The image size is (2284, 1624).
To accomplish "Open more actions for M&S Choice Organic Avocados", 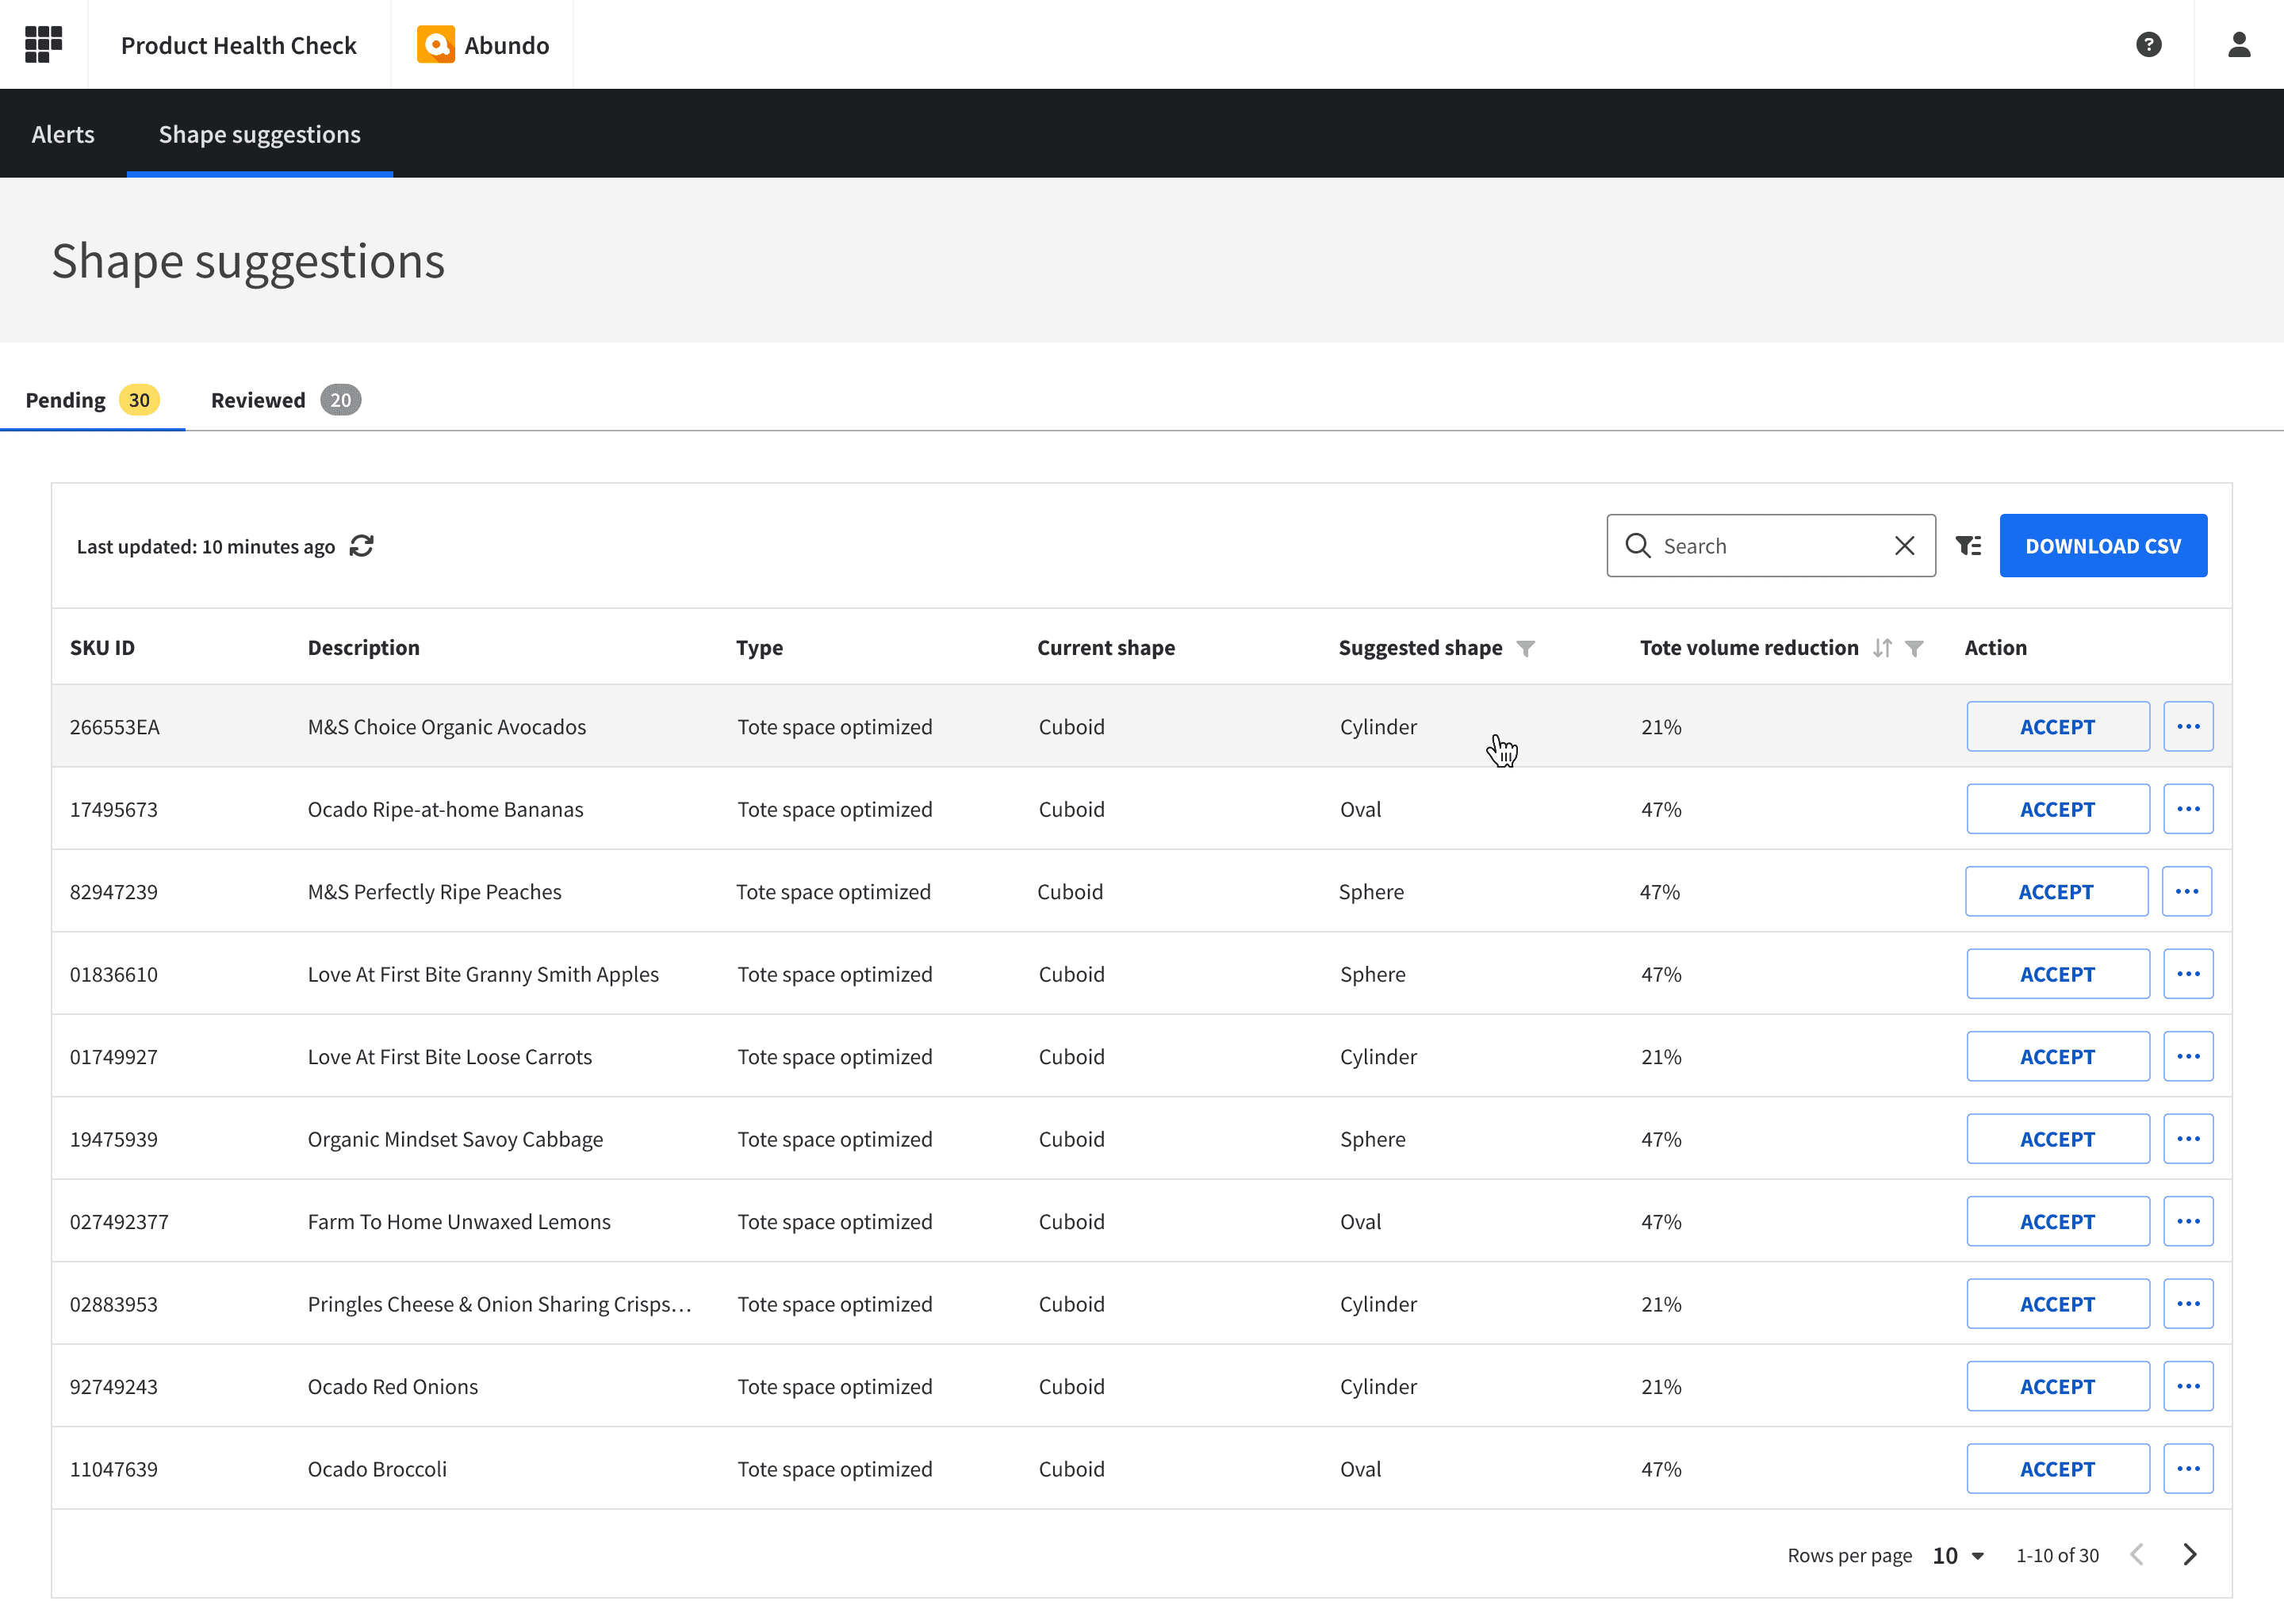I will point(2187,726).
